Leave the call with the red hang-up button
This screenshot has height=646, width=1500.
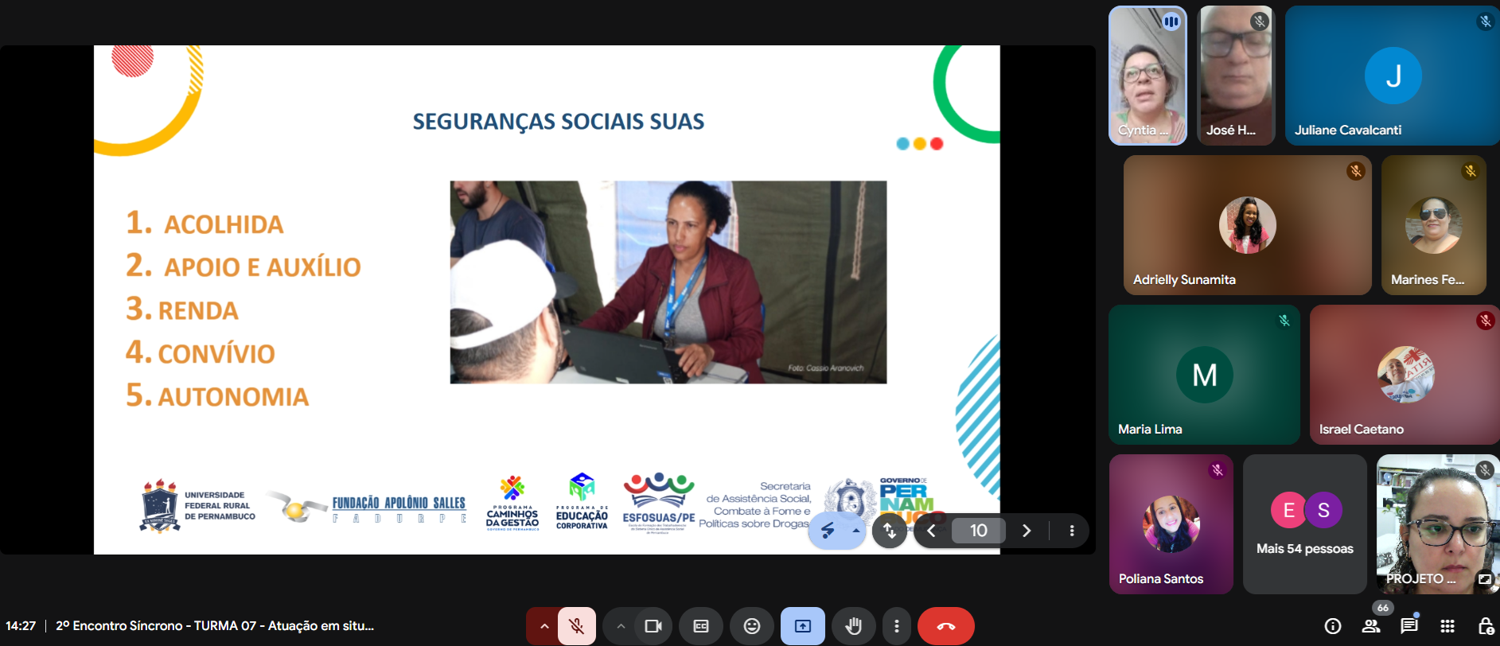946,626
